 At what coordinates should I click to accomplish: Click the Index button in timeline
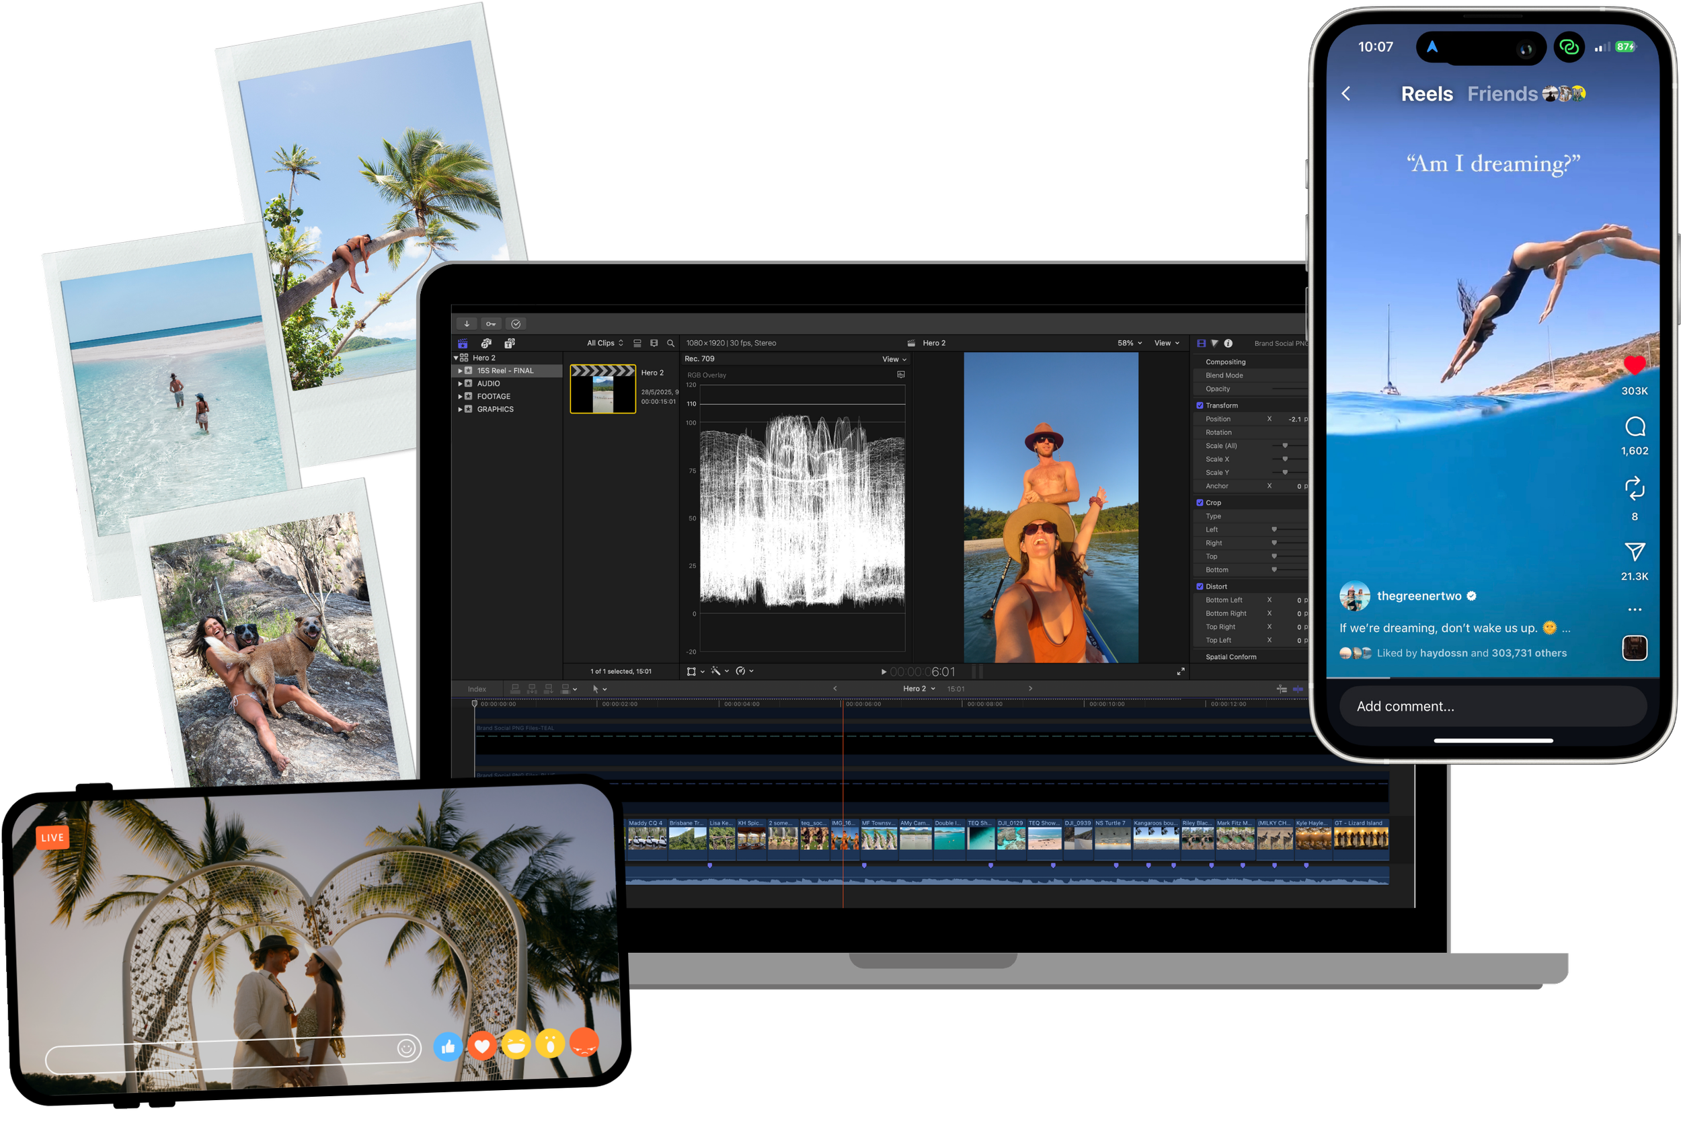pyautogui.click(x=477, y=689)
